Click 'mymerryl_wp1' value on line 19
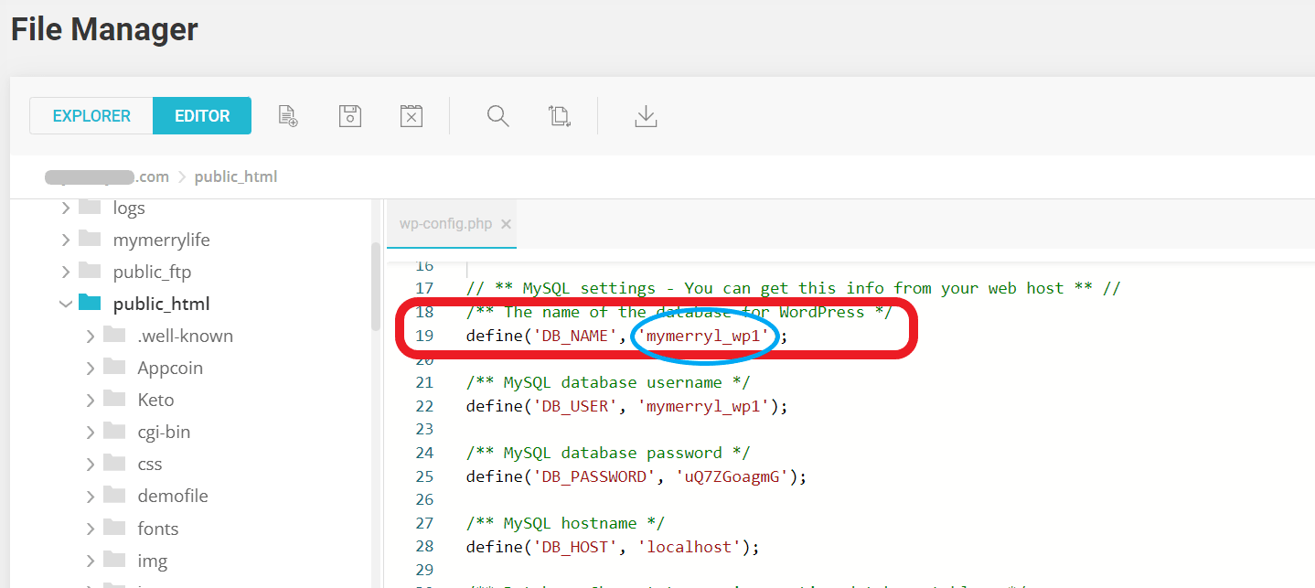Screen dimensions: 1315x588 [x=704, y=336]
